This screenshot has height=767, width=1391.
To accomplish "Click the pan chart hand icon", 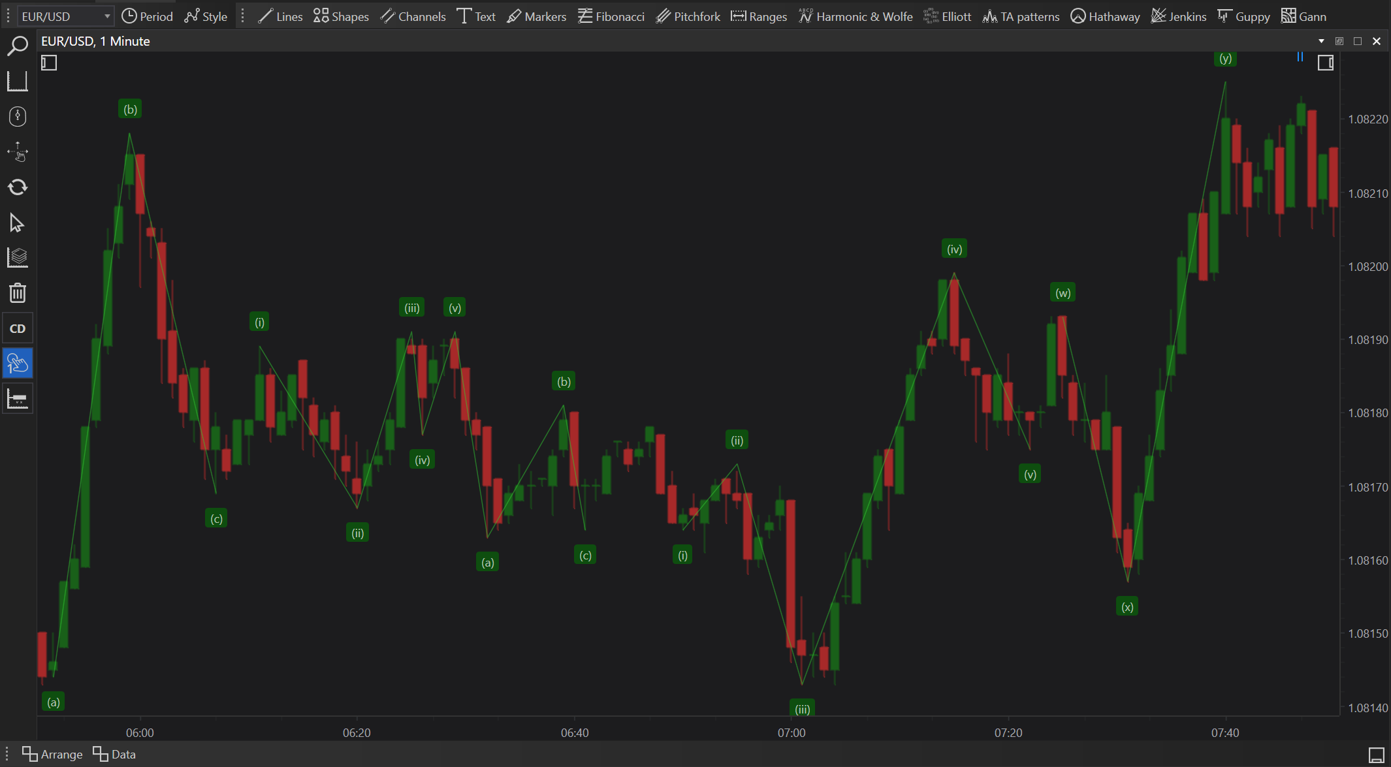I will (18, 152).
